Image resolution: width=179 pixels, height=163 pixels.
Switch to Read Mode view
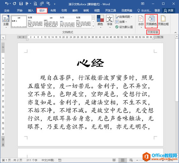(x=114, y=160)
